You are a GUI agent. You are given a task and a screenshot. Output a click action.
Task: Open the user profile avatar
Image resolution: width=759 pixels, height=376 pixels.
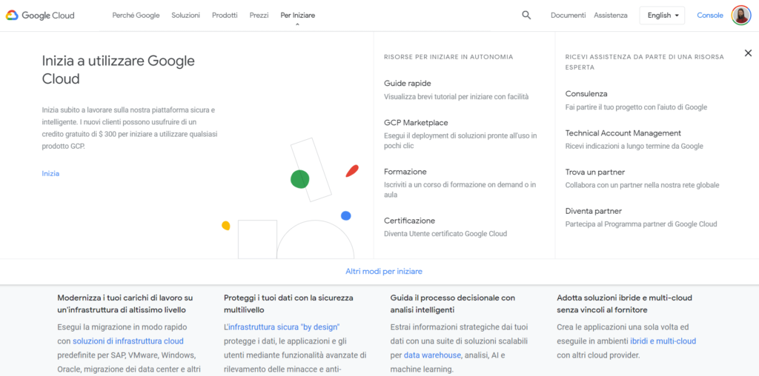click(740, 16)
